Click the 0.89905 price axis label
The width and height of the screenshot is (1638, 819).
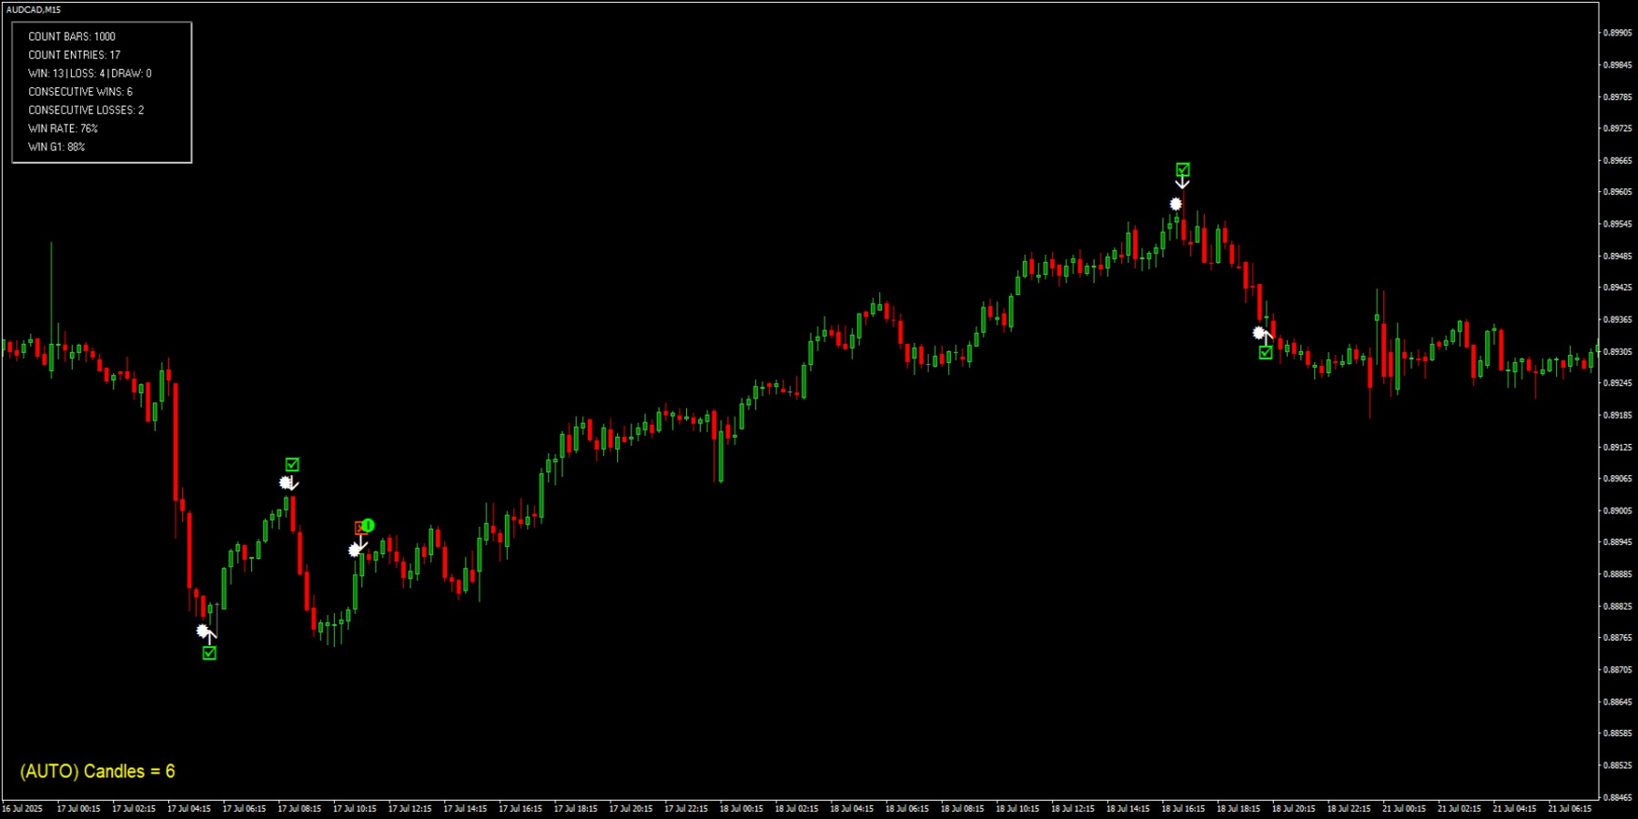[1616, 33]
